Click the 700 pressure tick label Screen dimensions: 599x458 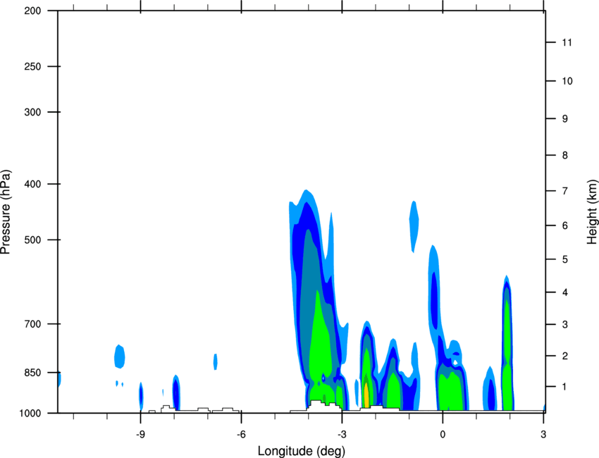coord(32,324)
